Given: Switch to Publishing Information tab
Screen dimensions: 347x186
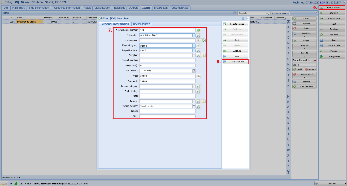Looking at the screenshot, I should click(x=66, y=8).
